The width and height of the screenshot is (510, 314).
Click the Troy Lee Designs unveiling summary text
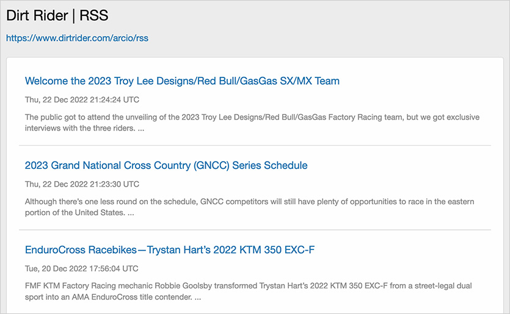tap(244, 117)
